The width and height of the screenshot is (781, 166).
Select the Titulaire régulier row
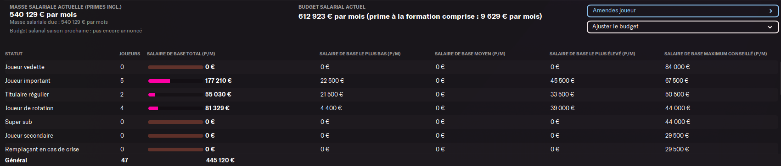[x=390, y=95]
